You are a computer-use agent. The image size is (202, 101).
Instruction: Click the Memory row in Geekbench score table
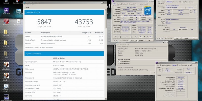tap(64, 44)
